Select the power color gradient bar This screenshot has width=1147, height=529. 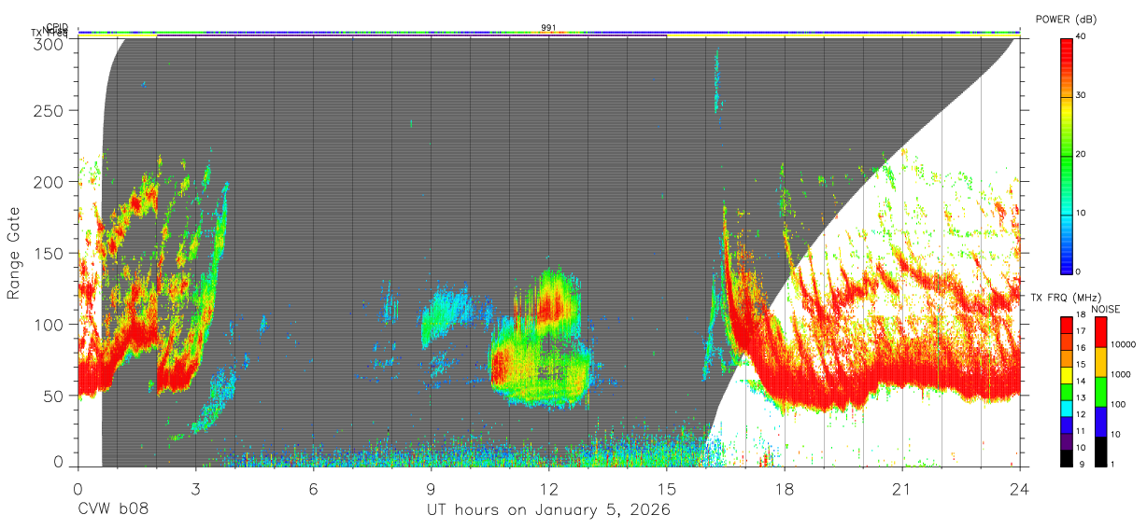click(1067, 155)
